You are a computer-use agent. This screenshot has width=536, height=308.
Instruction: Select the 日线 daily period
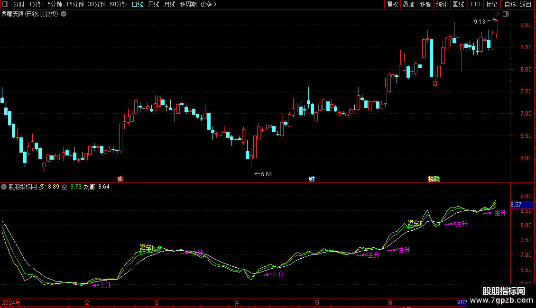point(138,4)
